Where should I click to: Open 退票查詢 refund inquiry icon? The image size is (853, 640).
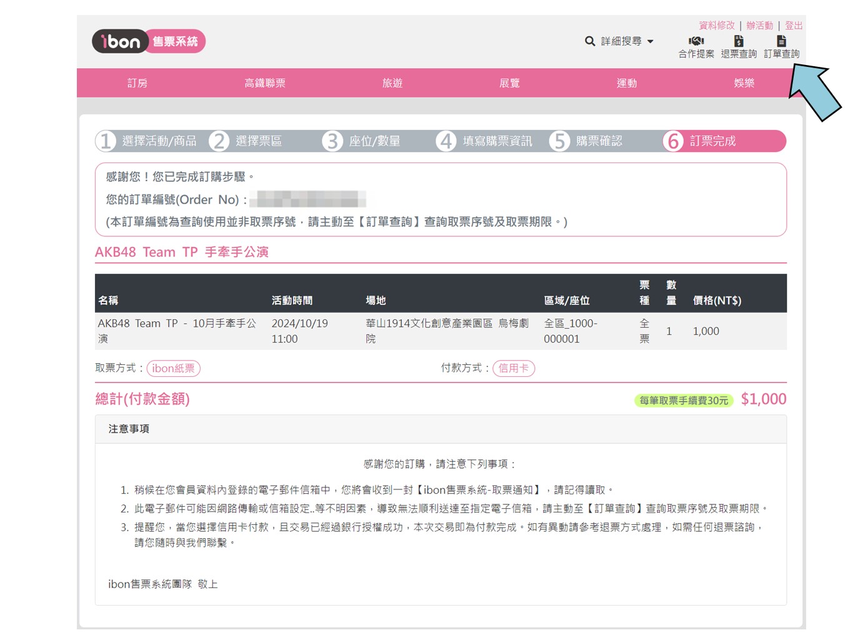point(739,41)
